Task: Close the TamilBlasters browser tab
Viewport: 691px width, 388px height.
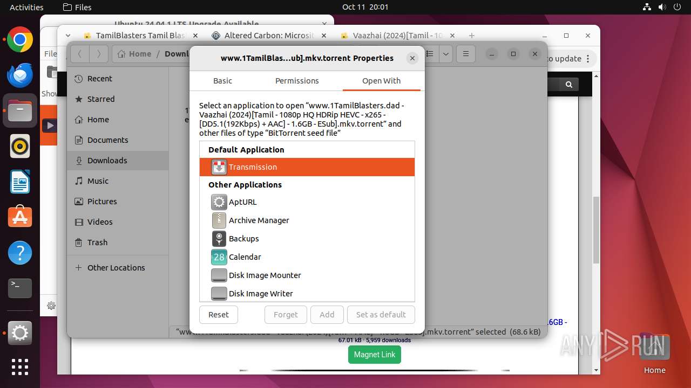Action: [x=195, y=36]
